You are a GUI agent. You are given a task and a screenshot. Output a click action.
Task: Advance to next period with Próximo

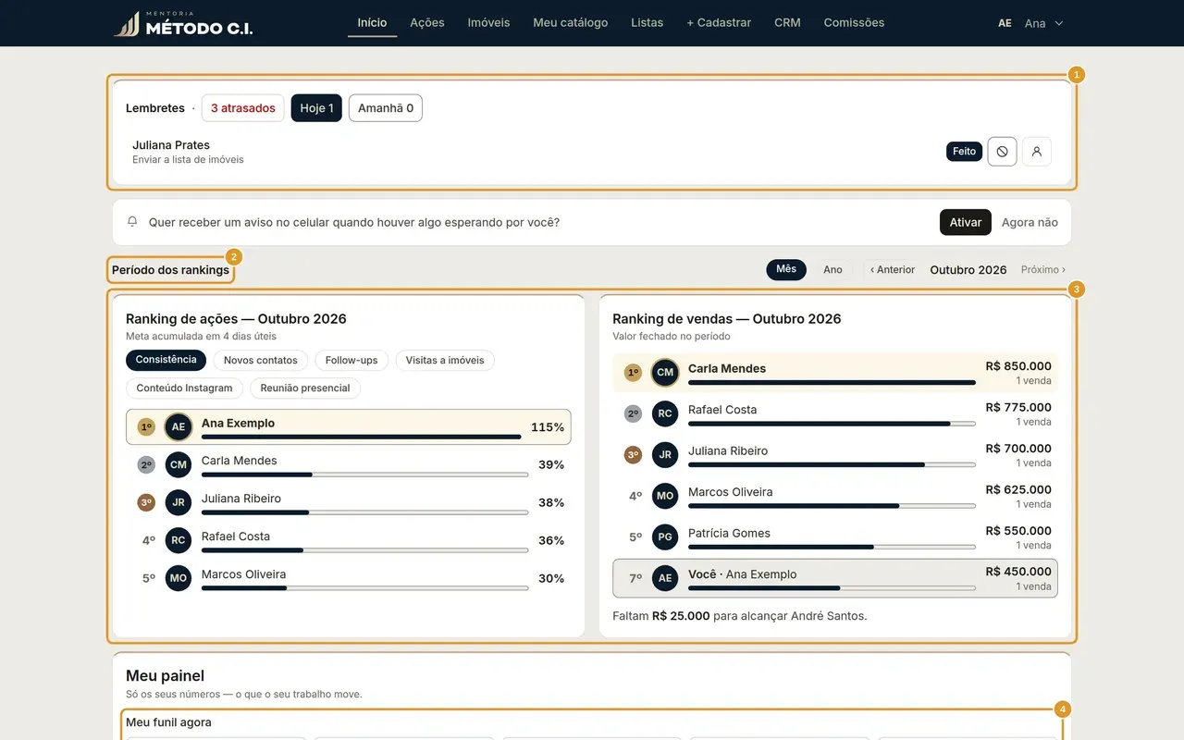1043,270
